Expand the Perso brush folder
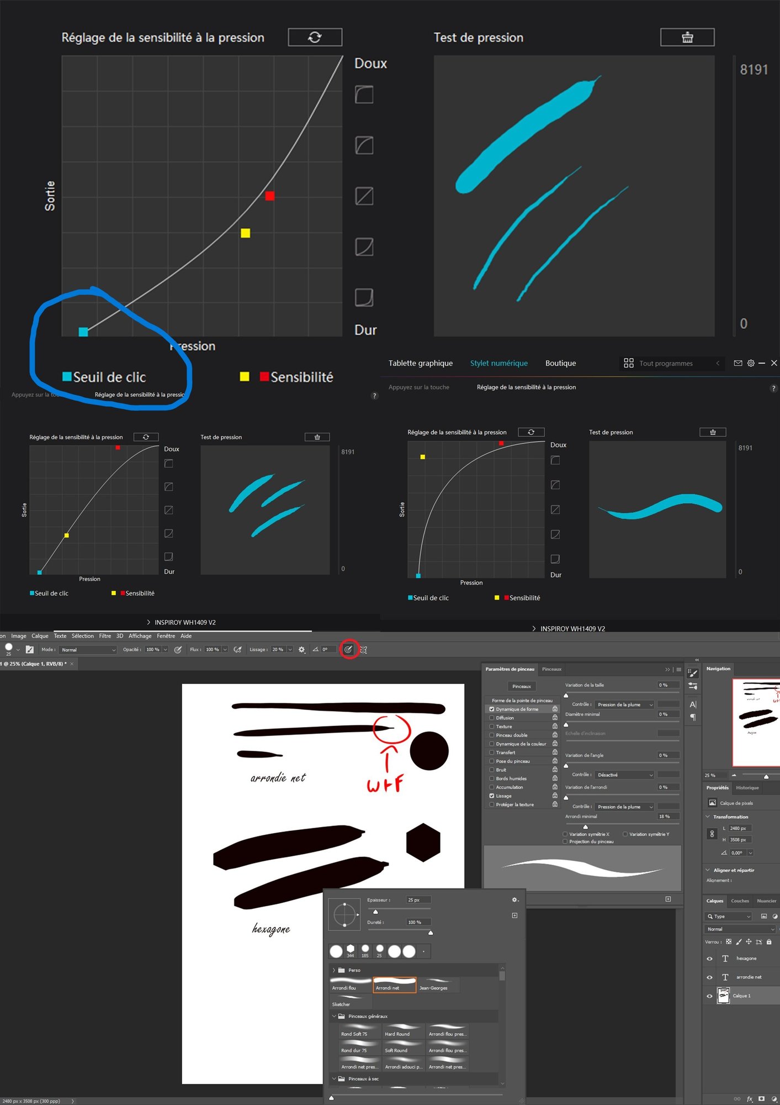The width and height of the screenshot is (780, 1105). (334, 970)
